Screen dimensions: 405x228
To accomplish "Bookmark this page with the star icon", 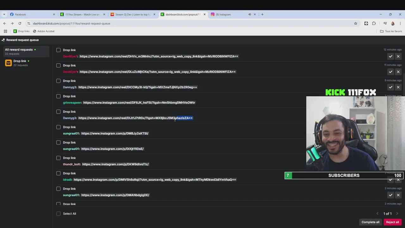I will (356, 23).
